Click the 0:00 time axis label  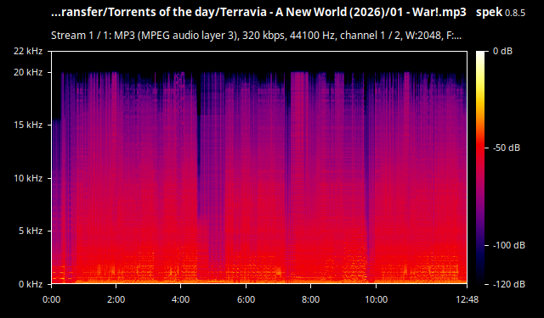(x=51, y=299)
